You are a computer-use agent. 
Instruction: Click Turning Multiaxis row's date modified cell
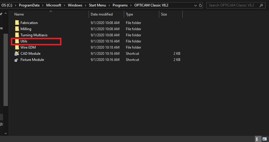(x=105, y=35)
